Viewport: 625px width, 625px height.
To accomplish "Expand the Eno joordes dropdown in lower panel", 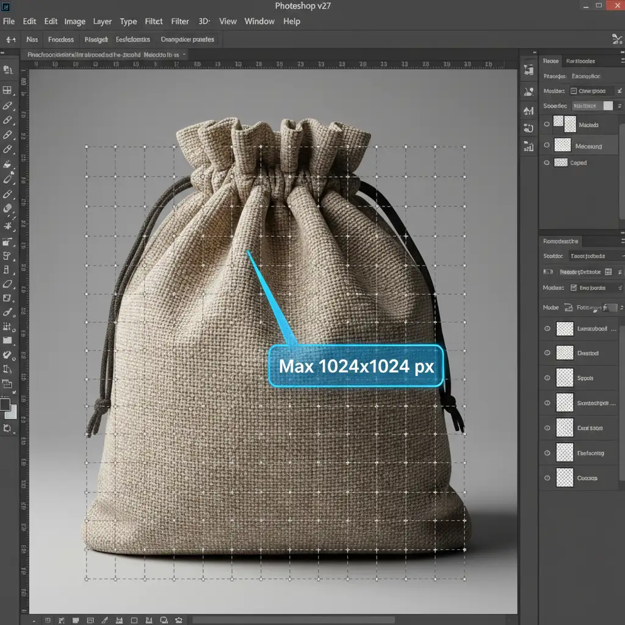I will click(x=595, y=287).
